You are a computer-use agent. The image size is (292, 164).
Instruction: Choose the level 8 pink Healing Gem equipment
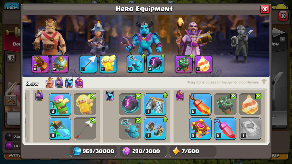tap(225, 129)
